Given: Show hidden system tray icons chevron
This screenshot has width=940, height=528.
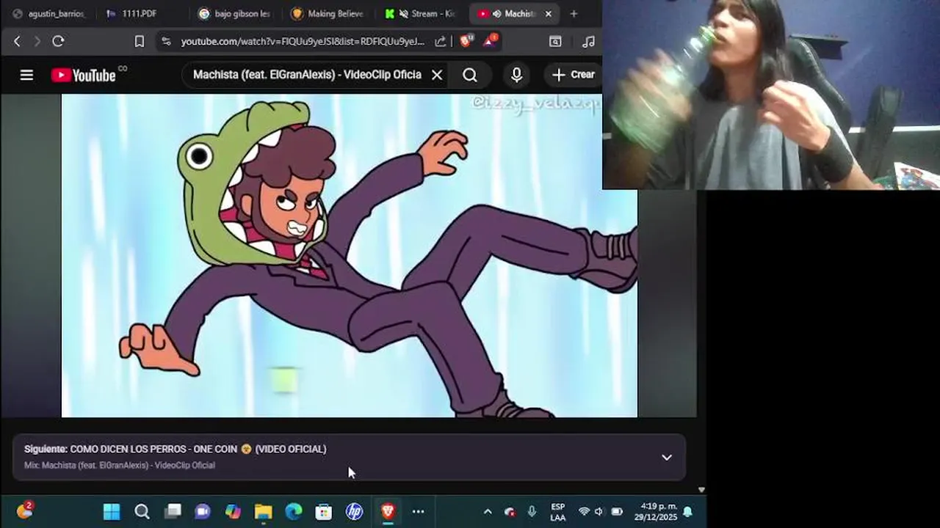Looking at the screenshot, I should click(487, 511).
